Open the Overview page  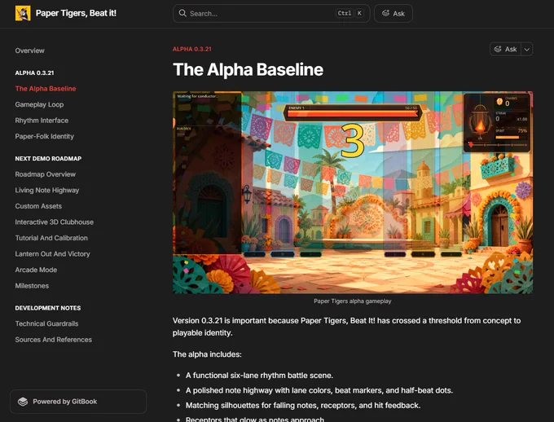29,51
